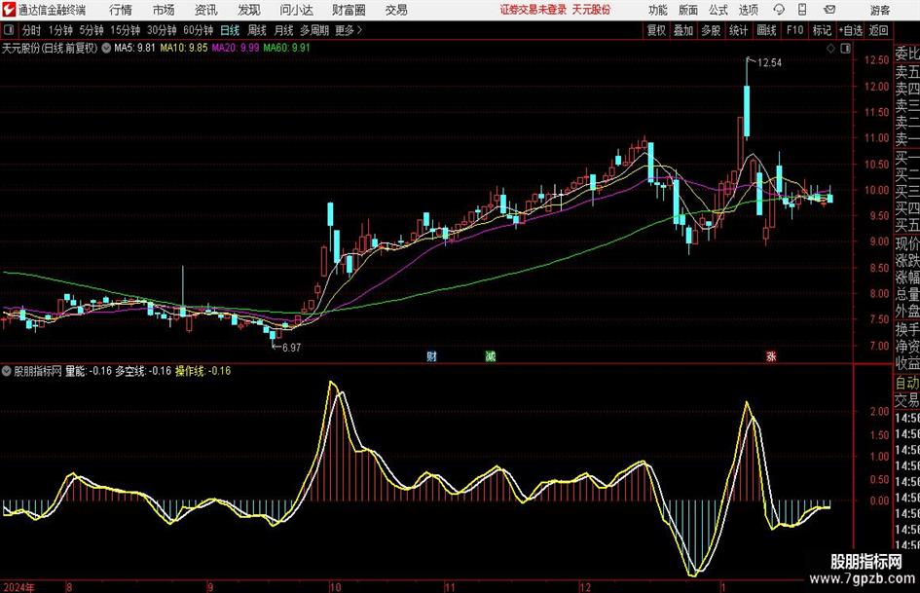Viewport: 920px width, 593px height.
Task: Add stock with +自选 button
Action: tap(850, 30)
